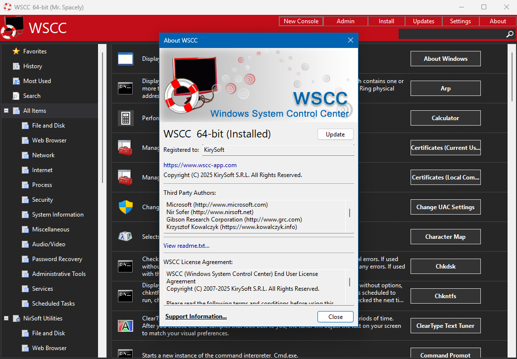The image size is (517, 359).
Task: Click the Calculator icon in the item list
Action: click(x=125, y=118)
